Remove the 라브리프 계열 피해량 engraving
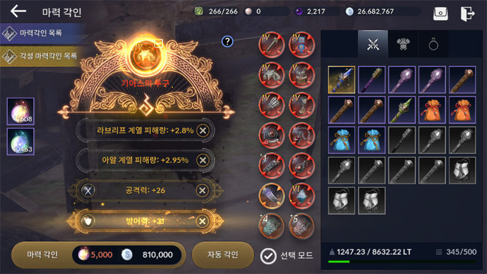Screen dimensions: 487x274 tap(203, 130)
